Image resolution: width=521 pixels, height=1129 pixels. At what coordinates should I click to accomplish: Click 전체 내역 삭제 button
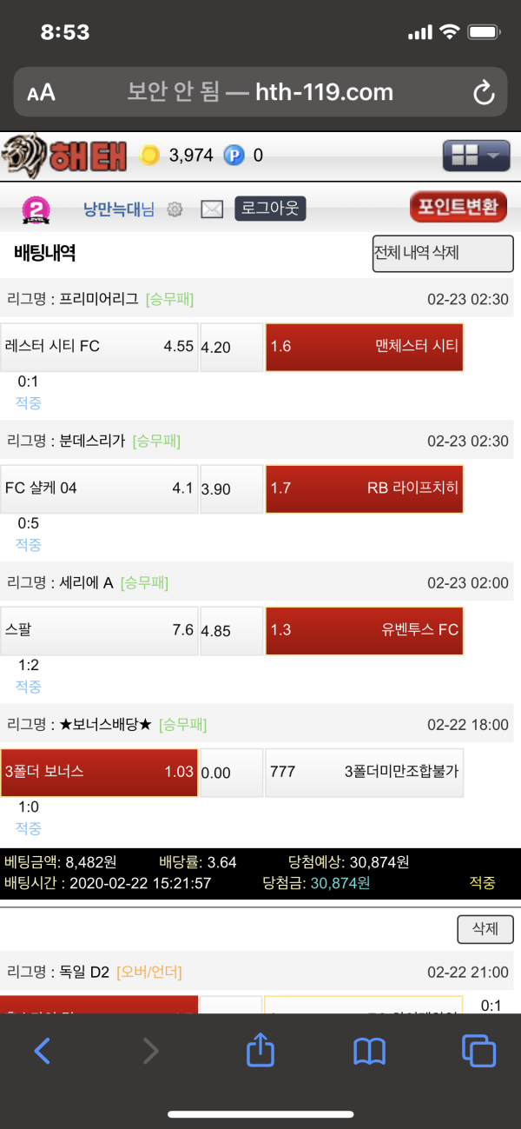pos(443,254)
